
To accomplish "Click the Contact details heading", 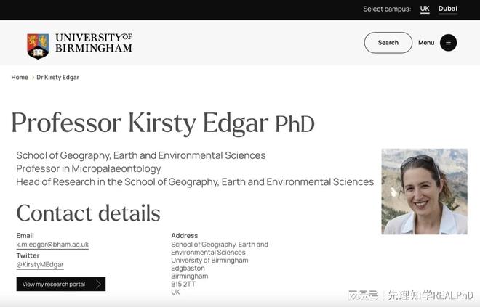I will click(88, 213).
